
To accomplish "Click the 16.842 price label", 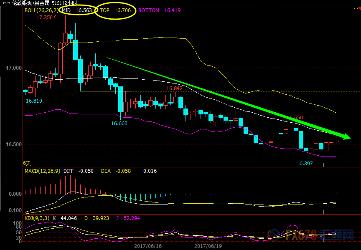I will pyautogui.click(x=174, y=88).
